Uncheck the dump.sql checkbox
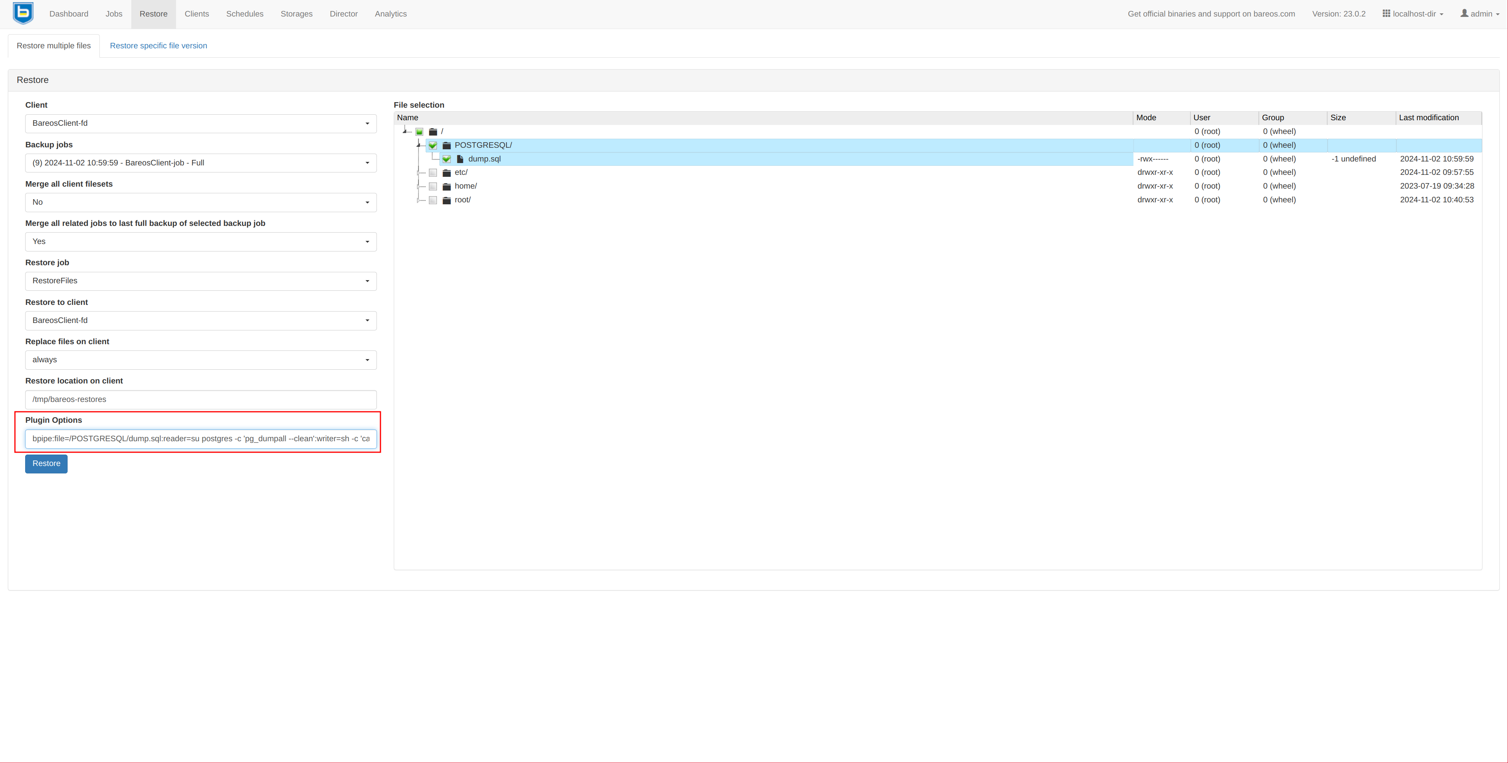Image resolution: width=1508 pixels, height=763 pixels. [x=447, y=159]
